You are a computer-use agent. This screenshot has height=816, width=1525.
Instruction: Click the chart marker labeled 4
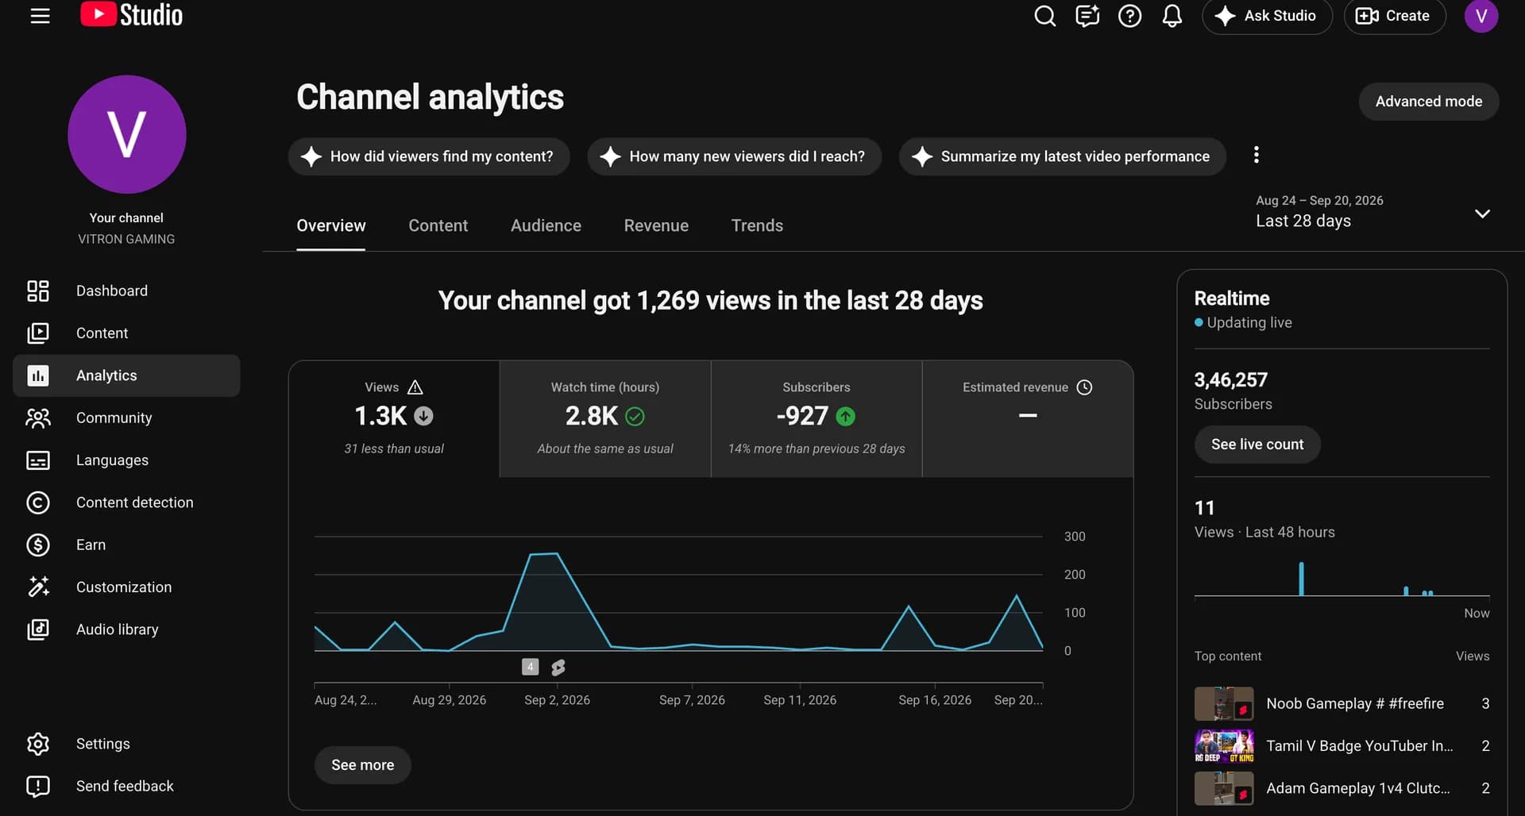tap(530, 667)
